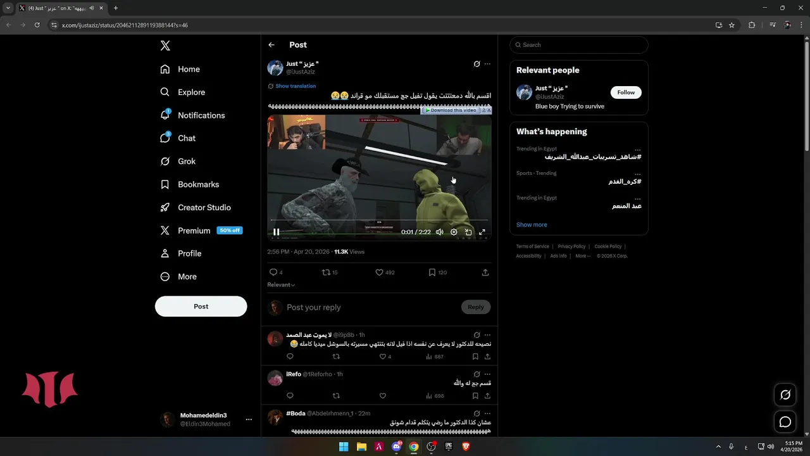Click the Search field on X

pos(579,45)
